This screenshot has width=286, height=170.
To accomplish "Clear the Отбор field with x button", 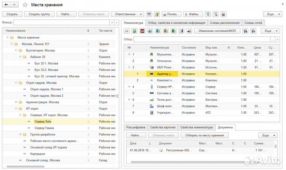I will pos(277,39).
